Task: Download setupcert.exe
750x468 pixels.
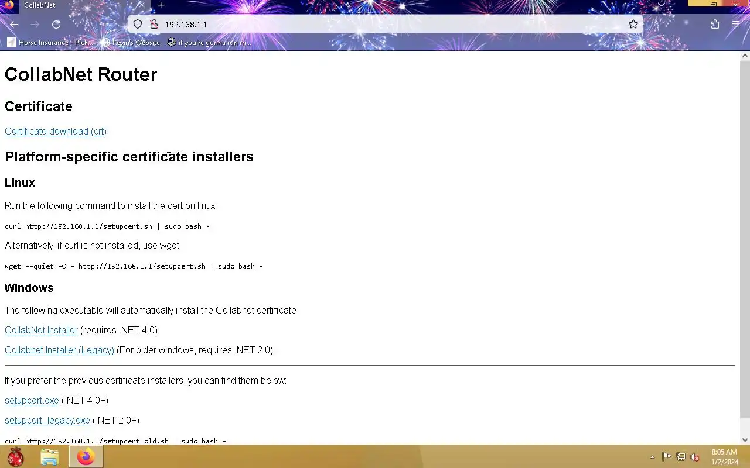Action: [32, 400]
